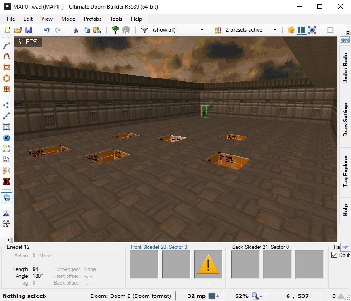The image size is (351, 301).
Task: Click the things filter funnel icon
Action: (x=144, y=30)
